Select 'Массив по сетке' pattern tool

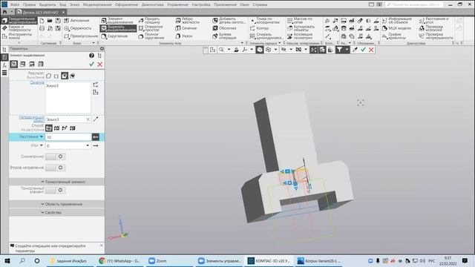click(x=300, y=21)
